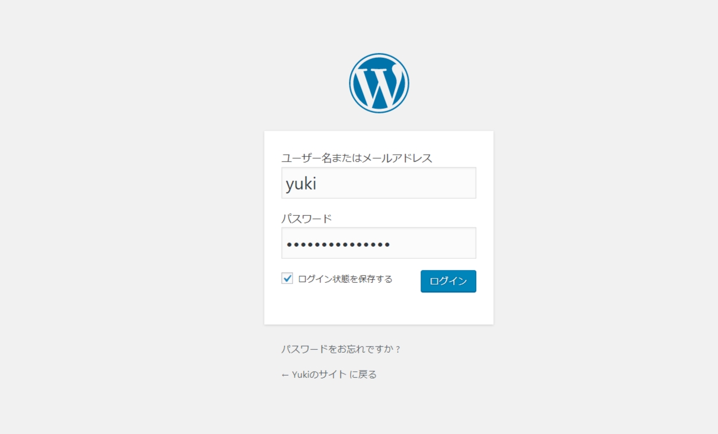The width and height of the screenshot is (718, 434).
Task: Place cursor on the masked password dots
Action: point(338,245)
